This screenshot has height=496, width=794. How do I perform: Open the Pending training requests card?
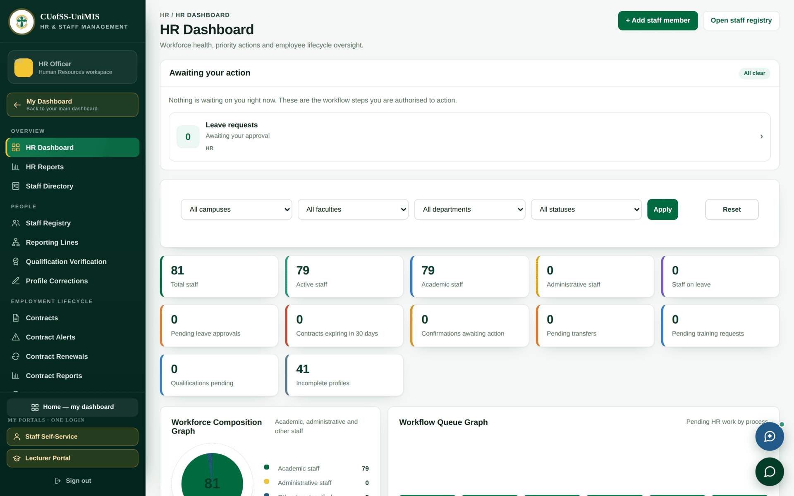720,326
